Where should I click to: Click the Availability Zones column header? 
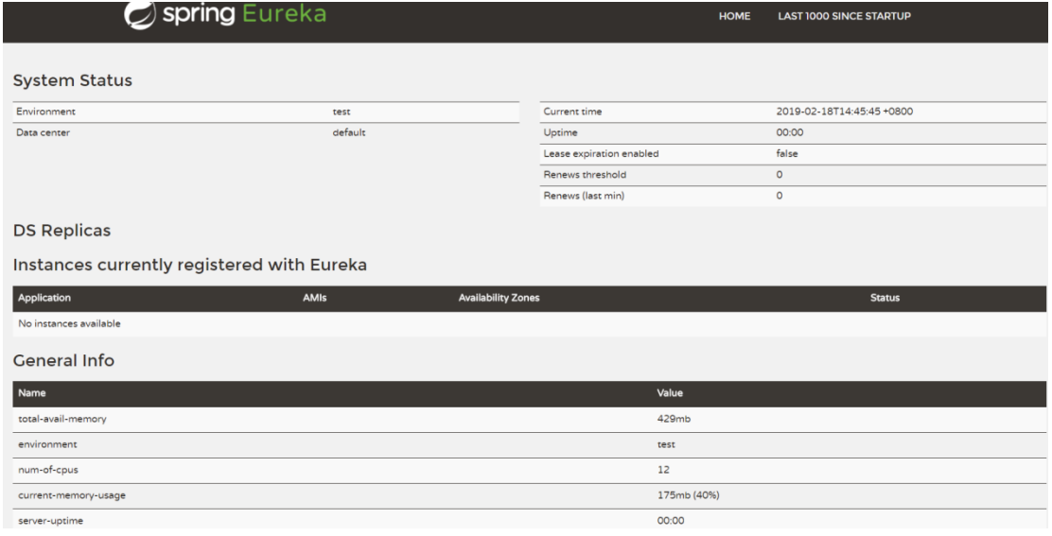[x=499, y=298]
